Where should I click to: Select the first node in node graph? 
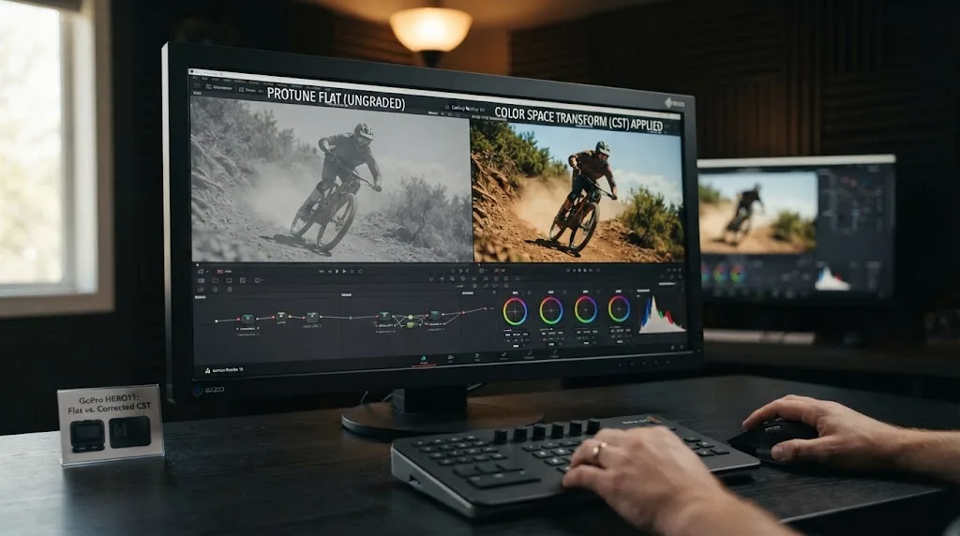coord(247,320)
